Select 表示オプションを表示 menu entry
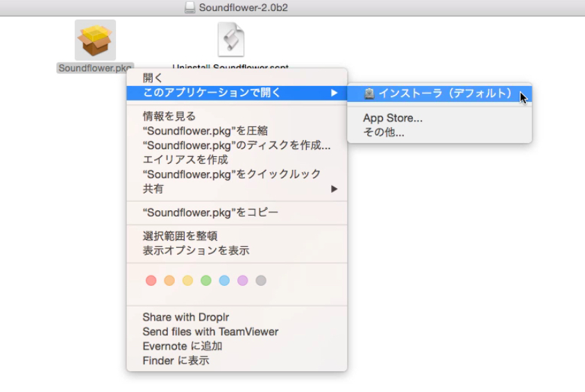This screenshot has height=392, width=585. (237, 250)
